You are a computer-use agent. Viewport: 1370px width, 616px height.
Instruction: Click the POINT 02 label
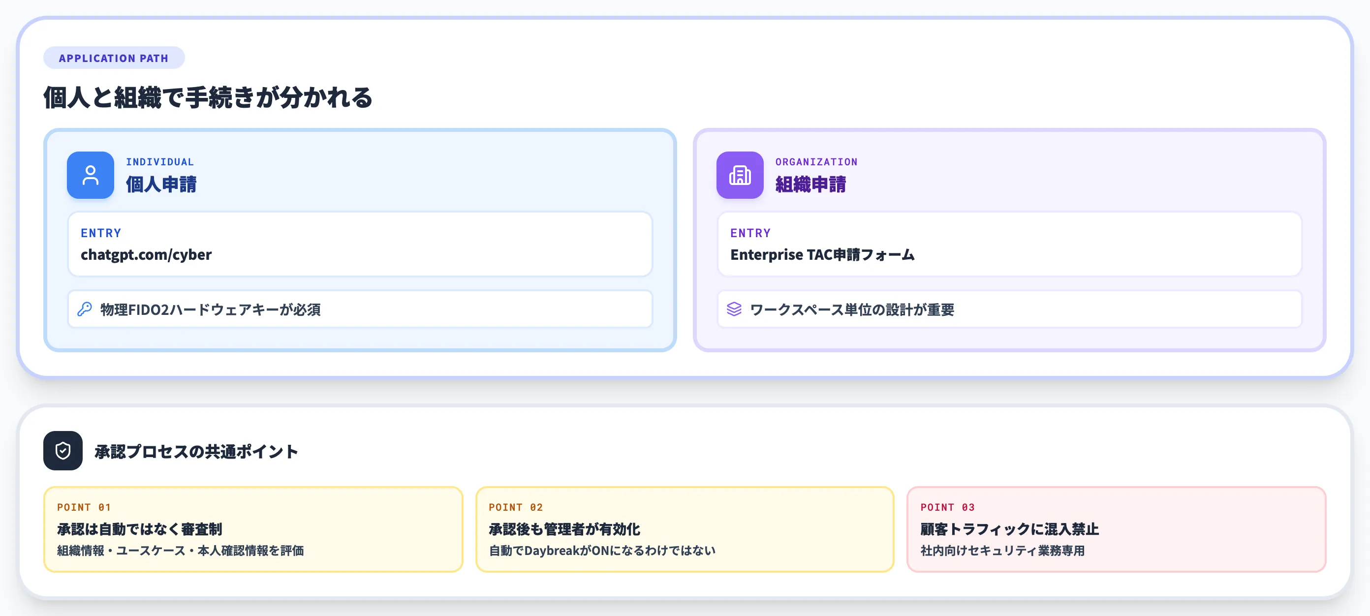(516, 507)
